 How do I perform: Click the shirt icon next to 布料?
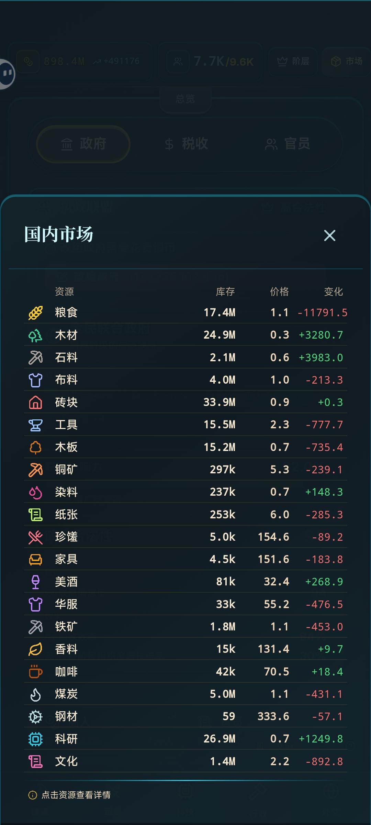point(35,380)
